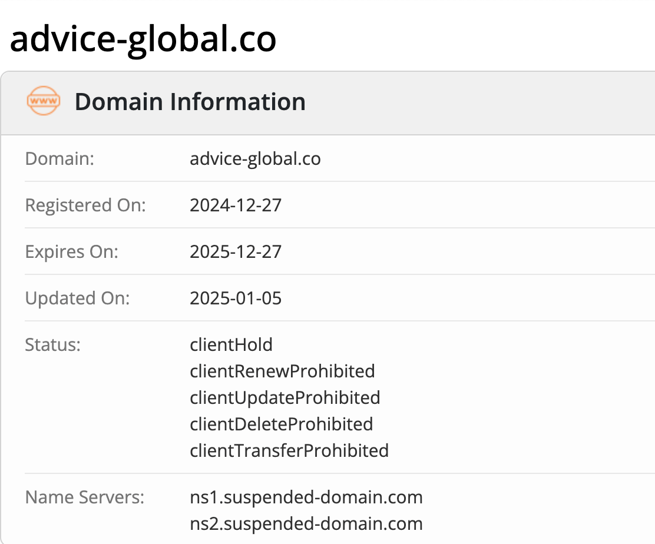The height and width of the screenshot is (544, 655).
Task: Select the domain value advice-global.co
Action: (255, 159)
